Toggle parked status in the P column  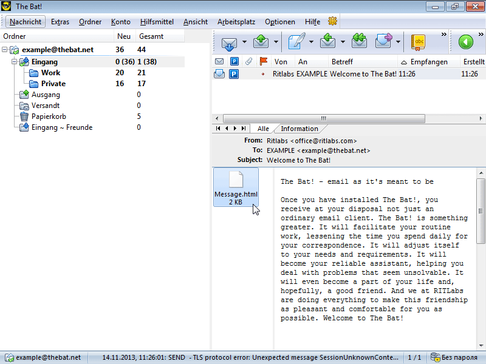coord(234,73)
